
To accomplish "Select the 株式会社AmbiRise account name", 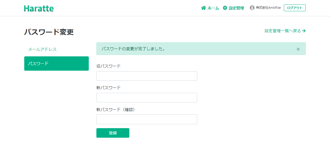I will pyautogui.click(x=268, y=8).
